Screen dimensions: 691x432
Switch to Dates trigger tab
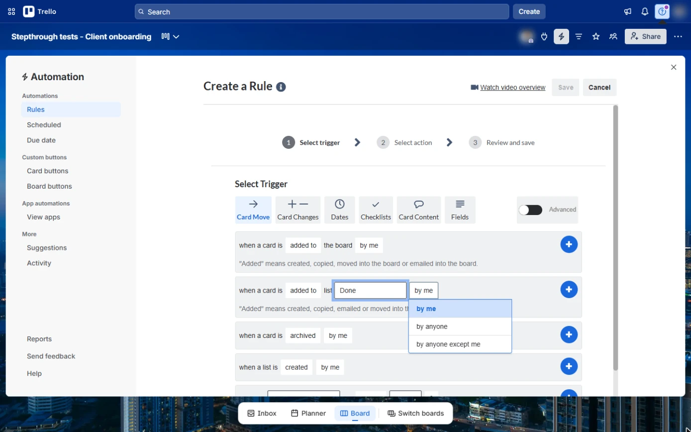pyautogui.click(x=340, y=210)
